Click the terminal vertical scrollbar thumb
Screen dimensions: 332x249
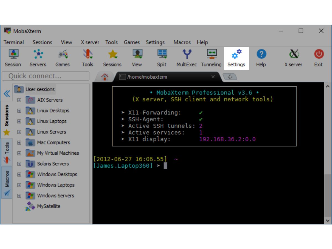[x=328, y=195]
